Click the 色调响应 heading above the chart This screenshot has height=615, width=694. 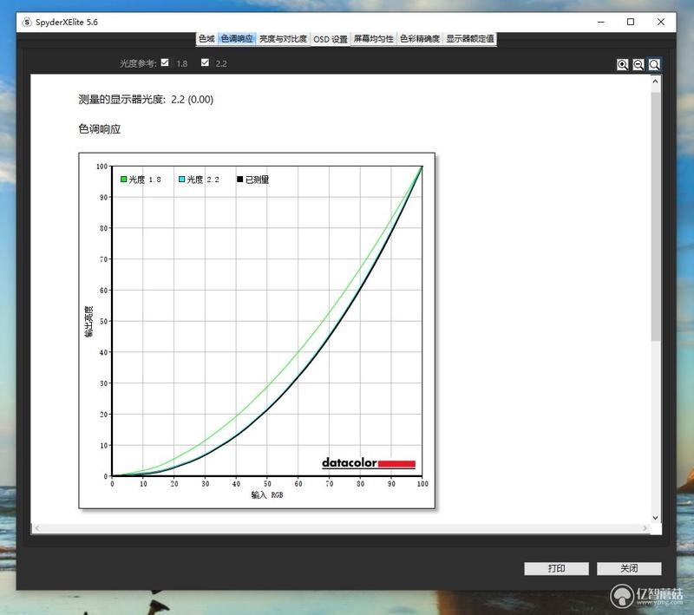(100, 129)
